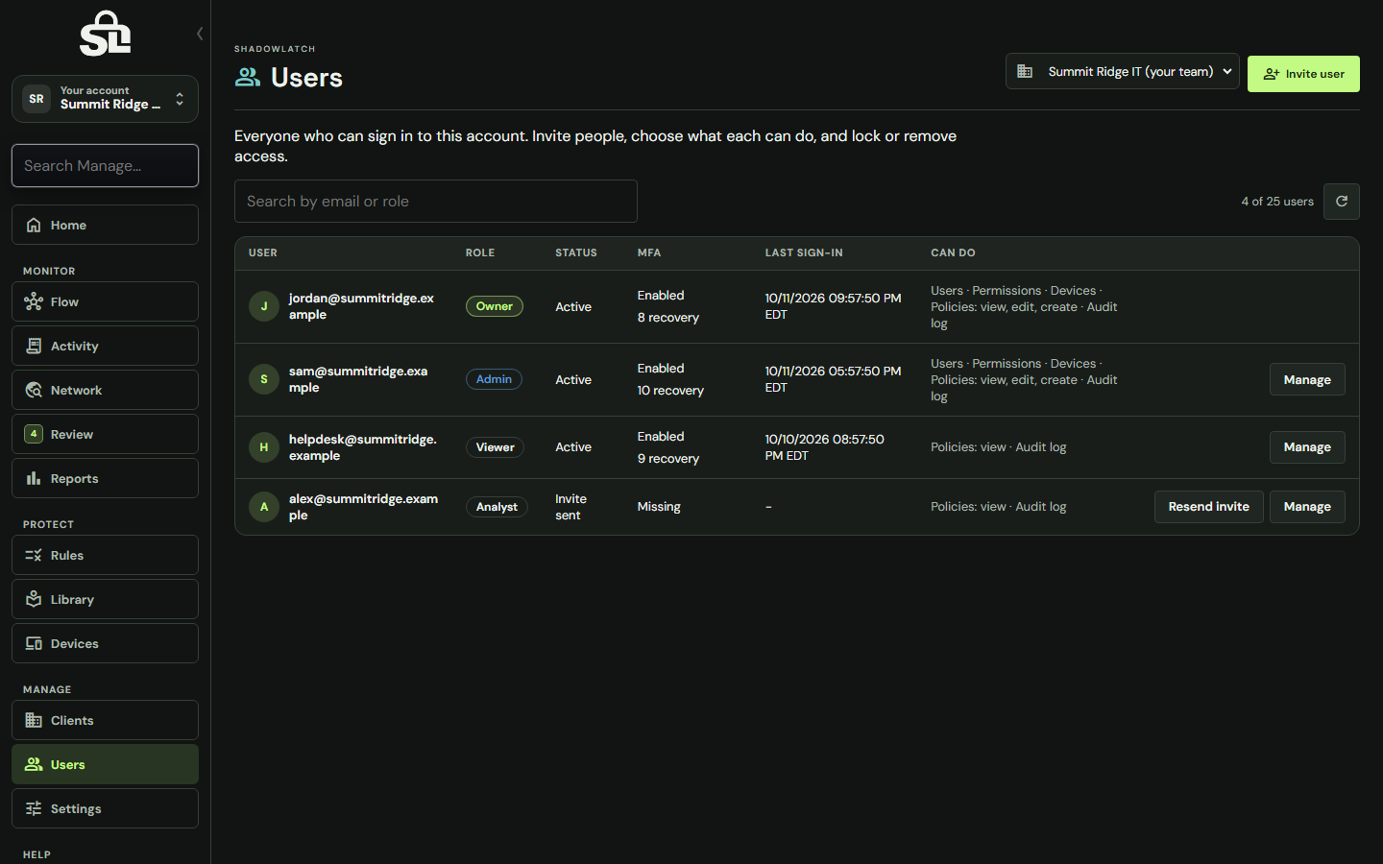Click helpdesk's H avatar
Screen dimensions: 1383x864
tap(264, 447)
